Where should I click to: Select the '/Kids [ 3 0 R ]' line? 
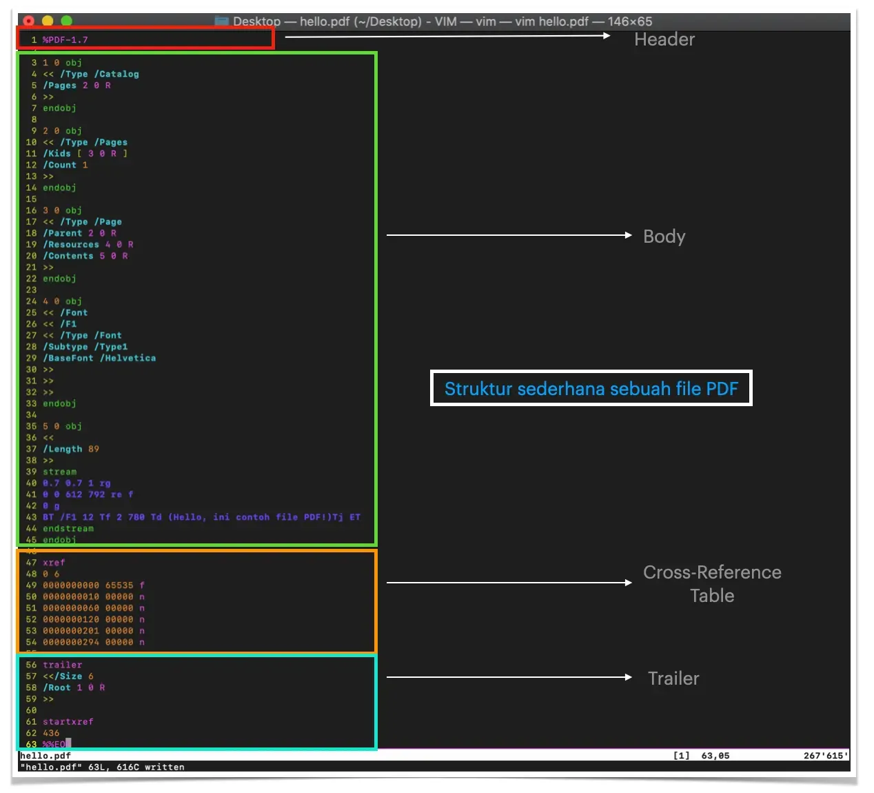click(x=85, y=154)
